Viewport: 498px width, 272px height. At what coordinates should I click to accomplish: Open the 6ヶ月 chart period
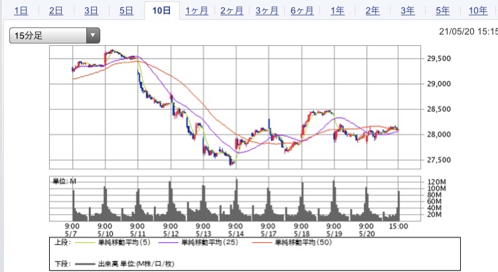click(302, 11)
